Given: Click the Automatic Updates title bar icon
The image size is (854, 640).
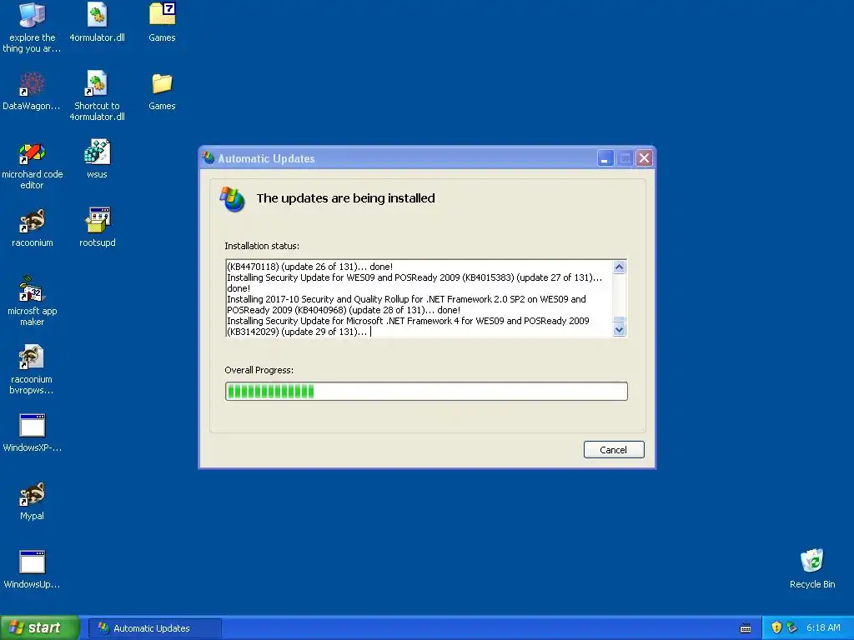Looking at the screenshot, I should tap(208, 158).
